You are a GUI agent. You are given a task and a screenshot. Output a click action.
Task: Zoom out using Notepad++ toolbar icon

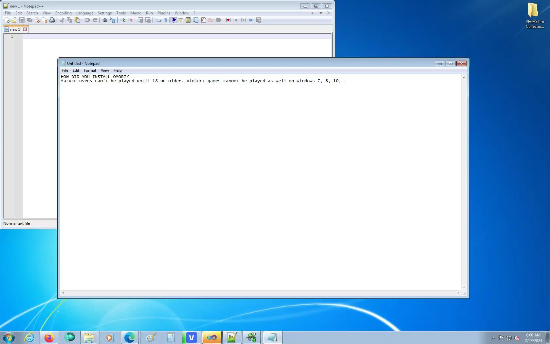point(130,20)
